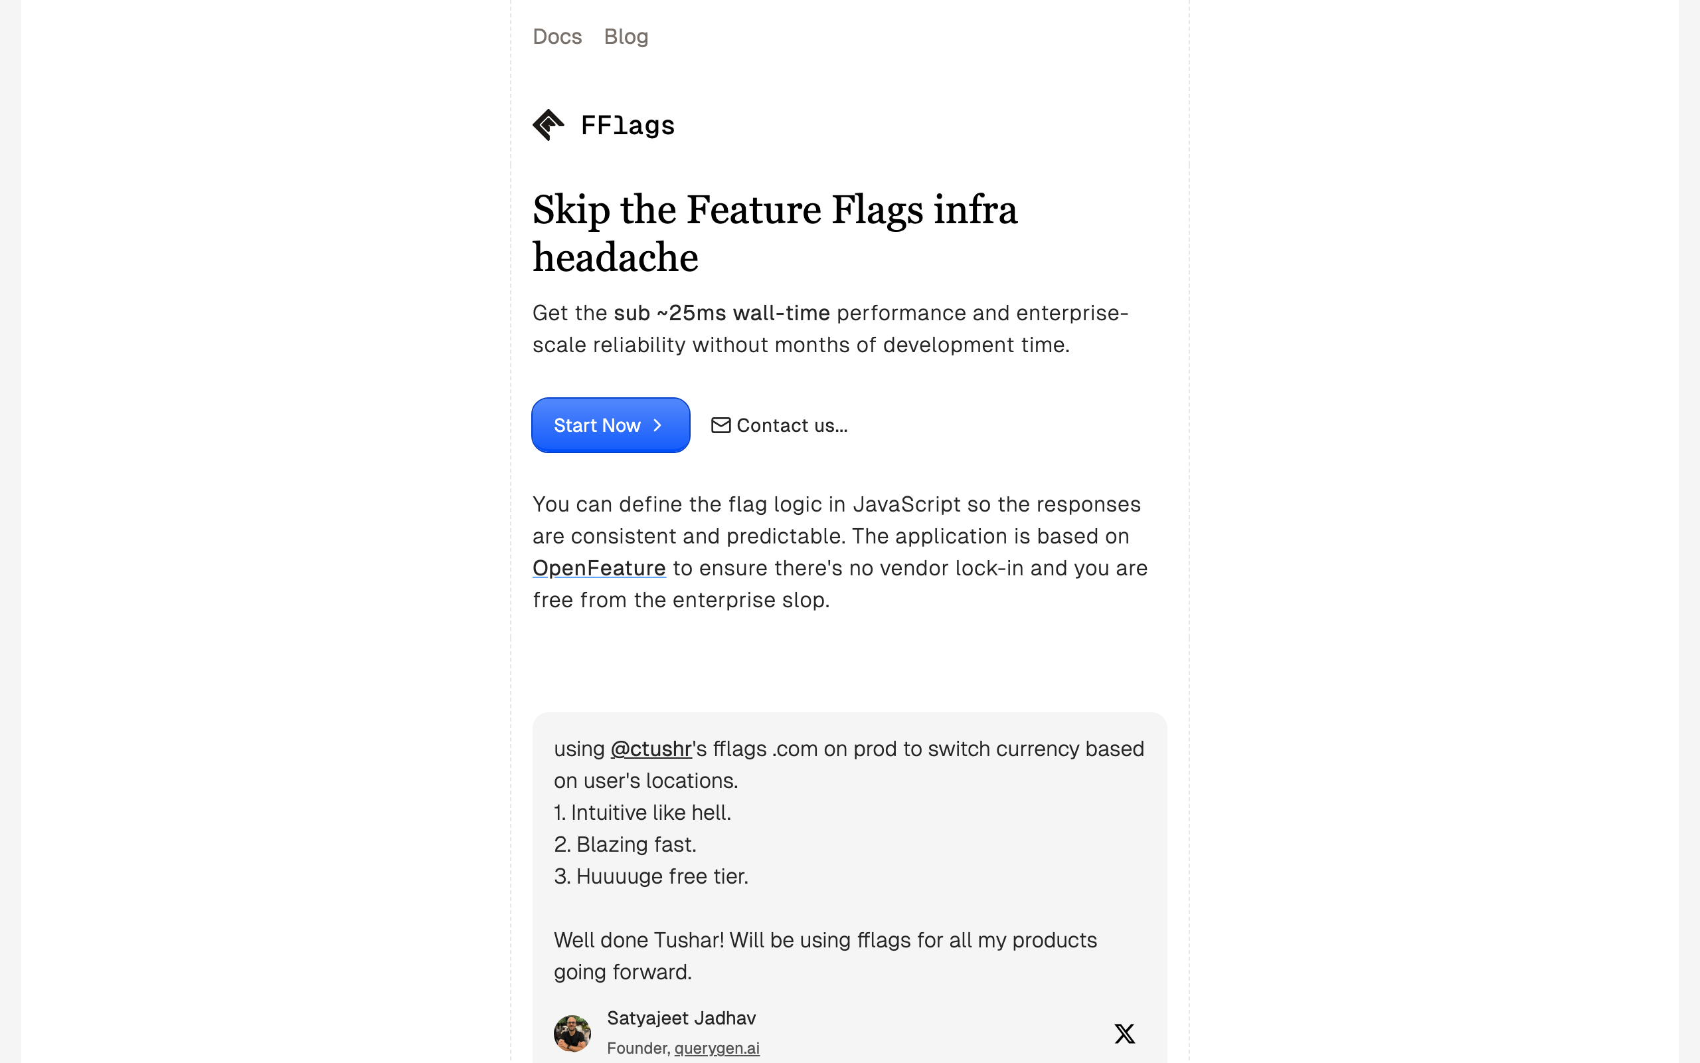
Task: Open the Docs navigation link
Action: [x=557, y=37]
